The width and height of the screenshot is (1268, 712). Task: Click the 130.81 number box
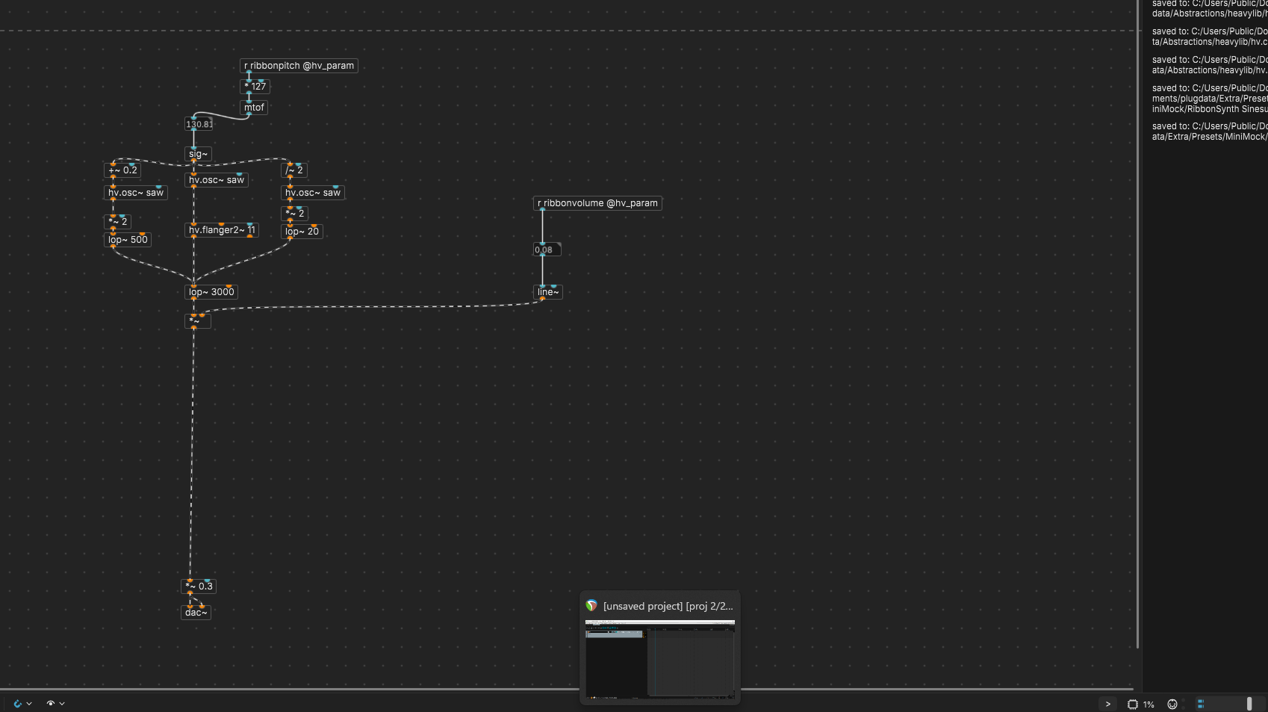click(x=199, y=124)
